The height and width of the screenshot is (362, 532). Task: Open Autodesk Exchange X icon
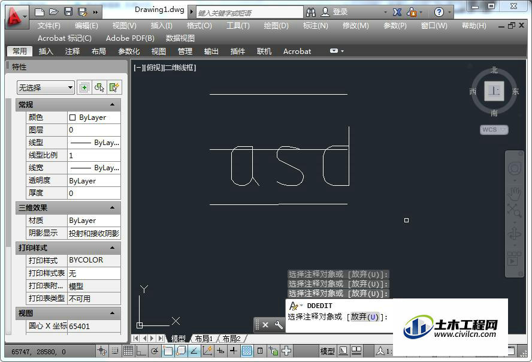point(397,12)
